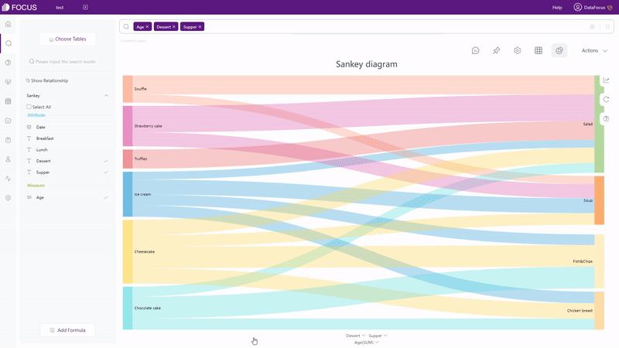Click magnifier icon in main search bar
This screenshot has width=619, height=348.
point(126,27)
